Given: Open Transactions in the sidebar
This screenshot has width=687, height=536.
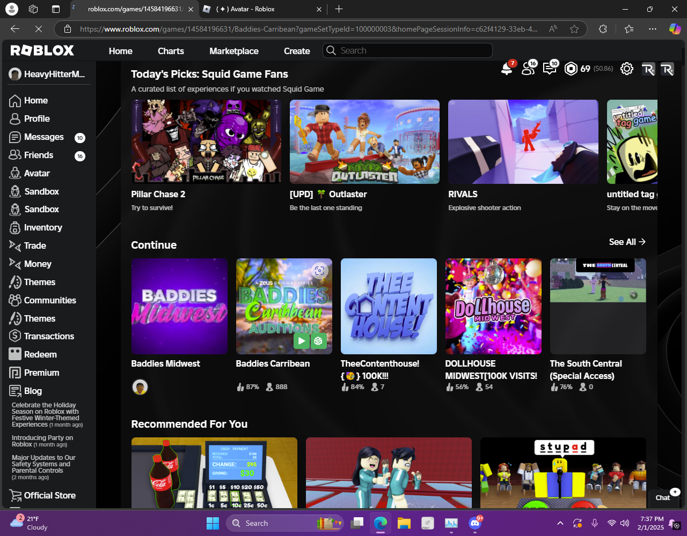Looking at the screenshot, I should [49, 336].
